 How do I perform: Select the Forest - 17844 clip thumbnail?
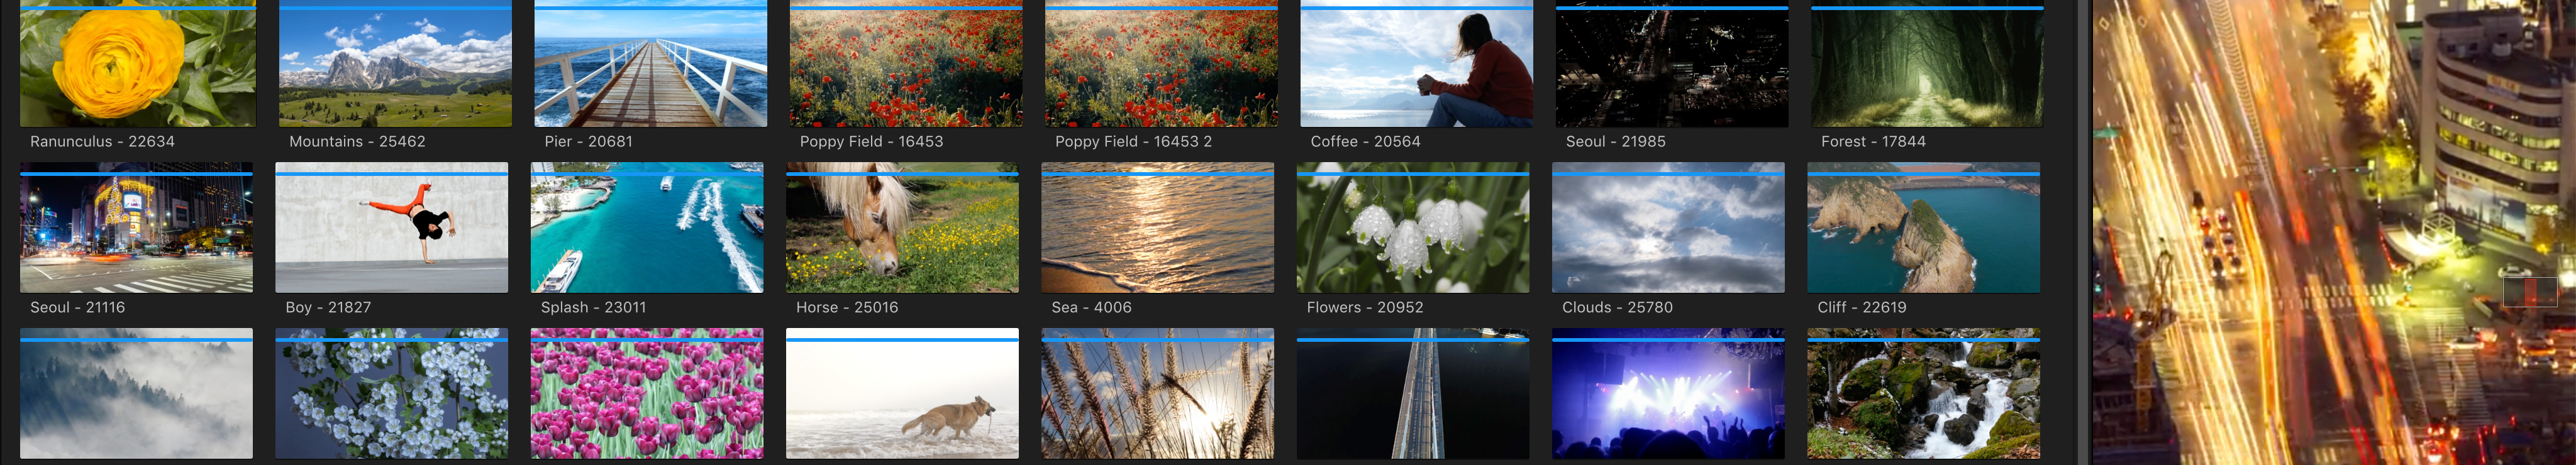pos(1926,65)
